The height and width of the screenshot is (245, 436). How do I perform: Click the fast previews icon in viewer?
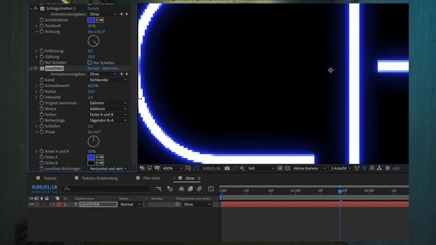pyautogui.click(x=364, y=168)
